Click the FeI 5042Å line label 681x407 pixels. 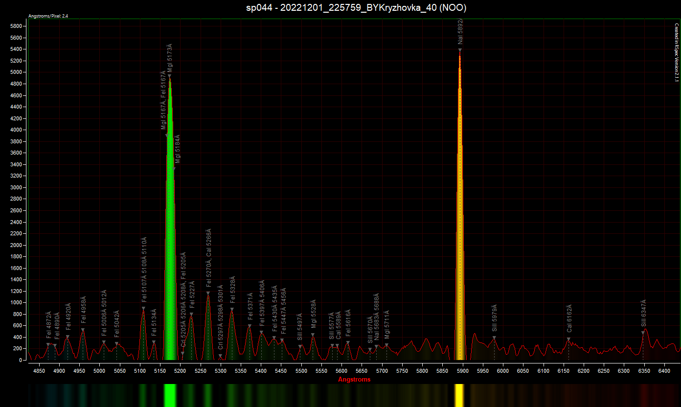click(117, 324)
